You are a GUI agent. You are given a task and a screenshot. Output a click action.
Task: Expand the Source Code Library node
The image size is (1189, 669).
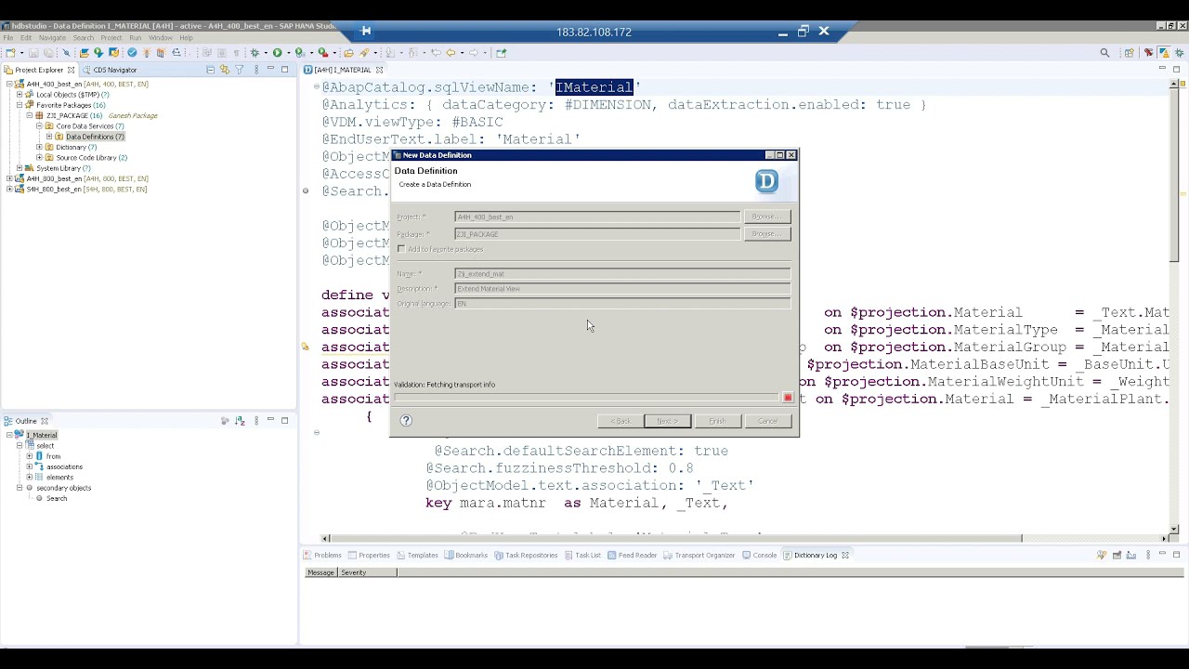39,158
